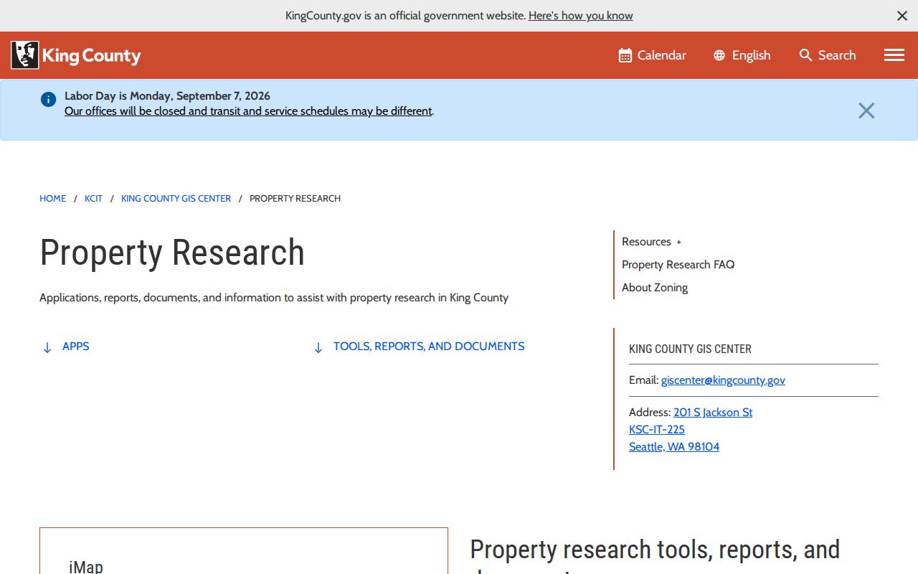918x574 pixels.
Task: Open 'Here's how you know' link
Action: click(x=581, y=16)
